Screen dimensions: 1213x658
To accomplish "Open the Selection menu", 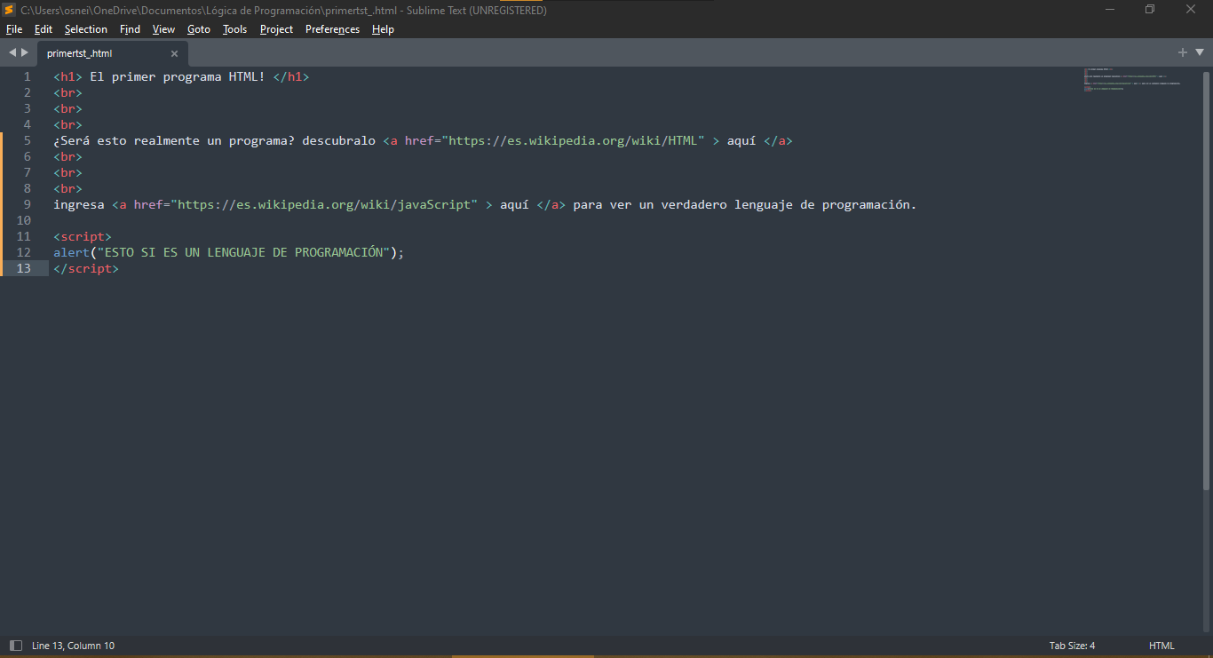I will click(x=86, y=29).
